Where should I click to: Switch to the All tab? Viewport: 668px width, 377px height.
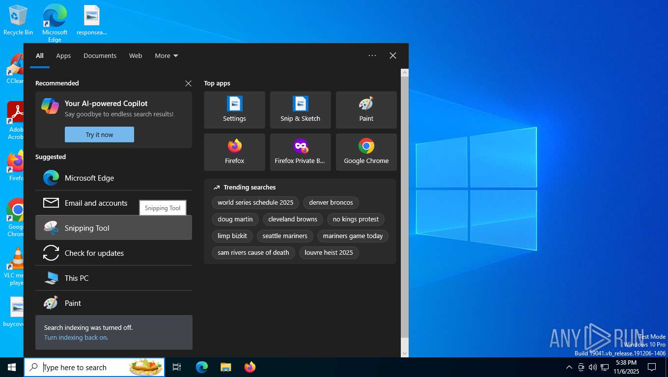point(40,55)
